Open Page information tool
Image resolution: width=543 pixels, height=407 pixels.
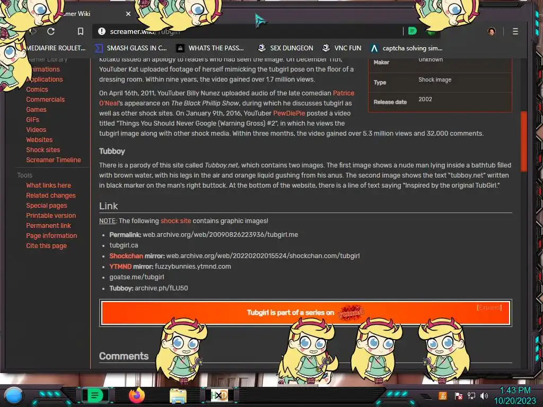[x=51, y=235]
